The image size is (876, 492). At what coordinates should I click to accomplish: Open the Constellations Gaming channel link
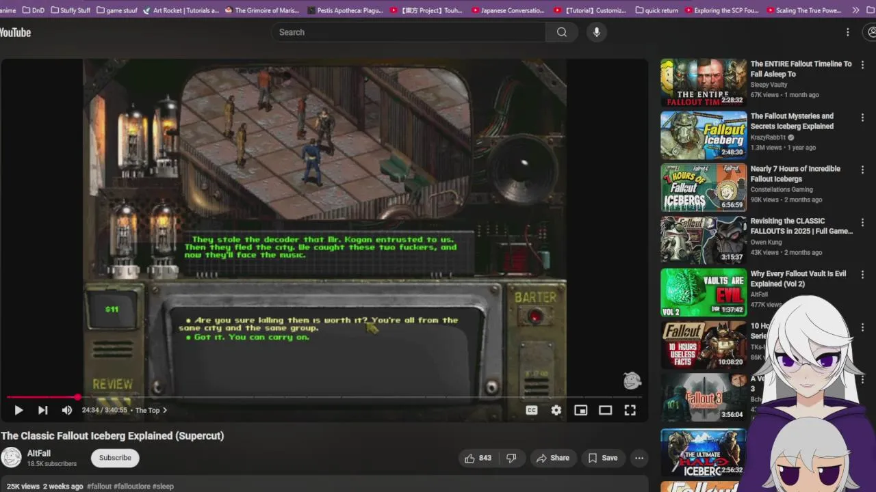click(782, 189)
